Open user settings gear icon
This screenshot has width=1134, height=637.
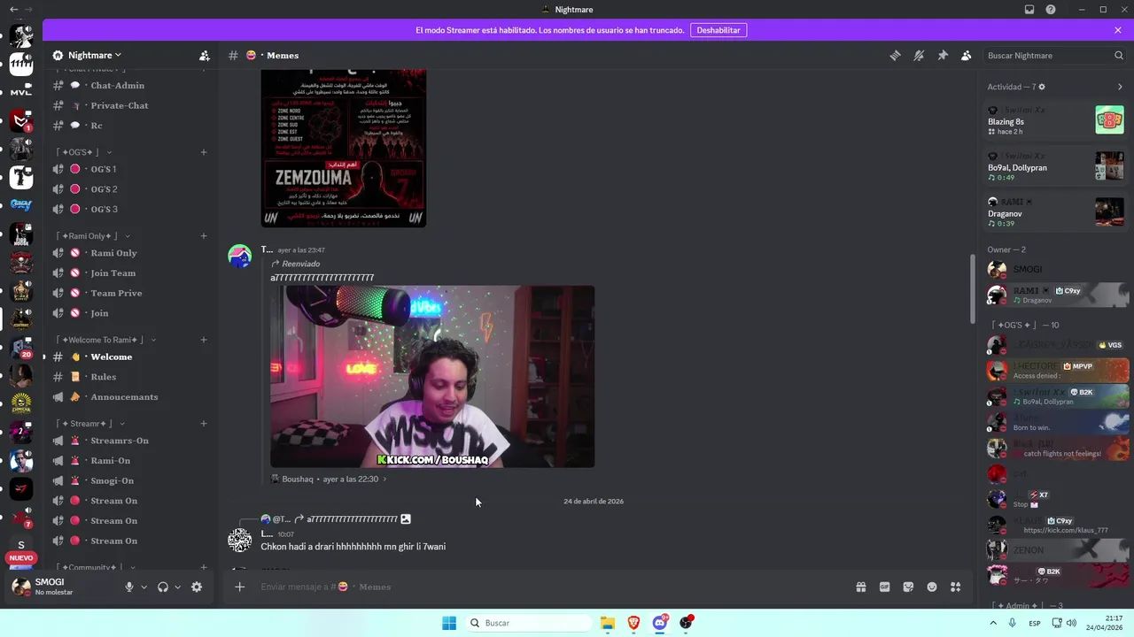pyautogui.click(x=197, y=587)
